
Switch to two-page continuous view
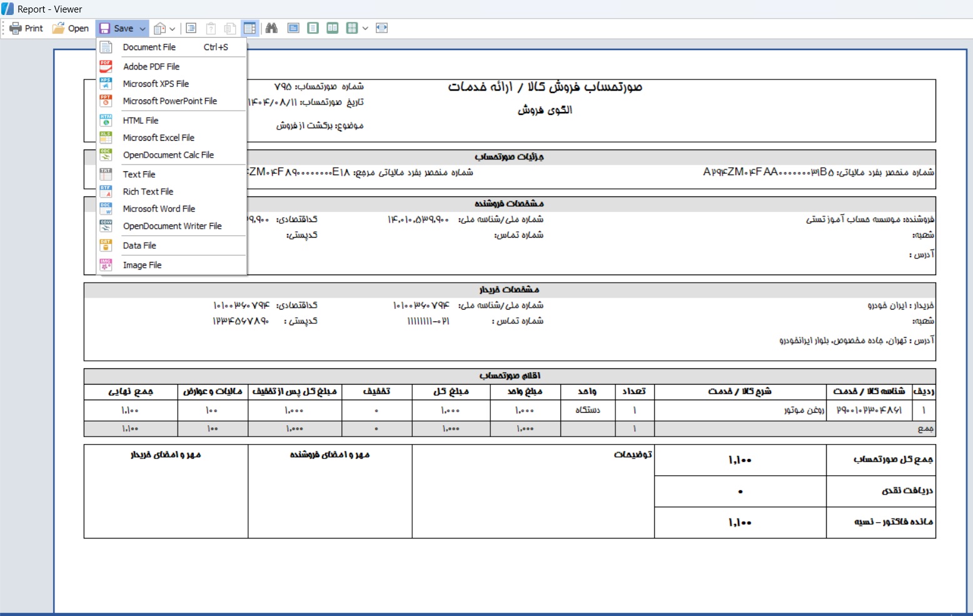333,28
